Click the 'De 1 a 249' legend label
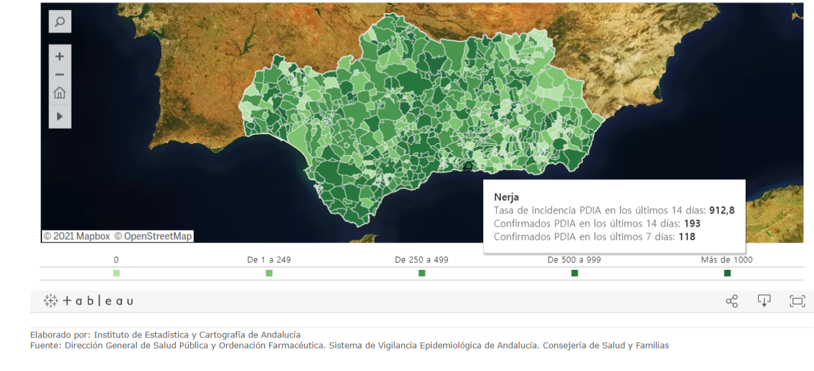Viewport: 814px width, 371px height. [269, 259]
